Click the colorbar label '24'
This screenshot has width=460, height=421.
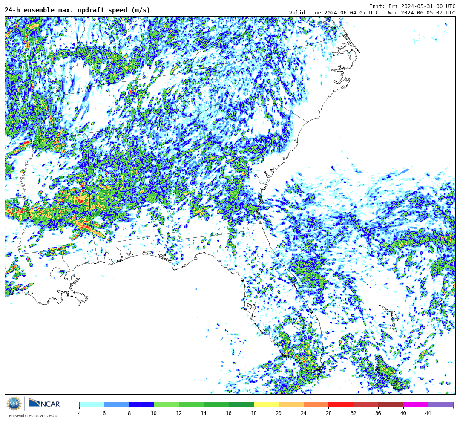[x=304, y=413]
